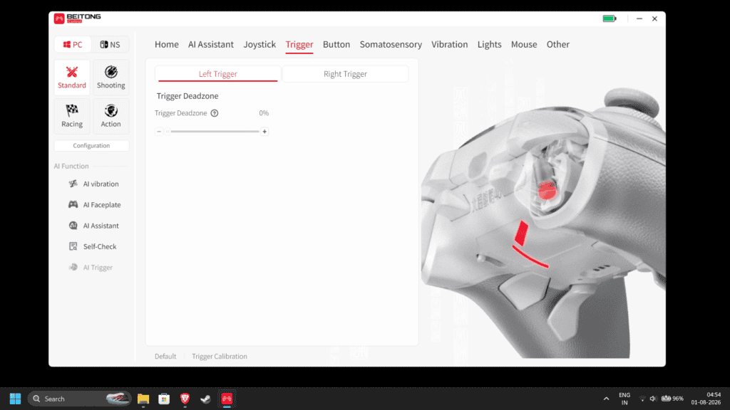Click the Trigger Deadzone help icon
Image resolution: width=730 pixels, height=410 pixels.
pyautogui.click(x=214, y=113)
